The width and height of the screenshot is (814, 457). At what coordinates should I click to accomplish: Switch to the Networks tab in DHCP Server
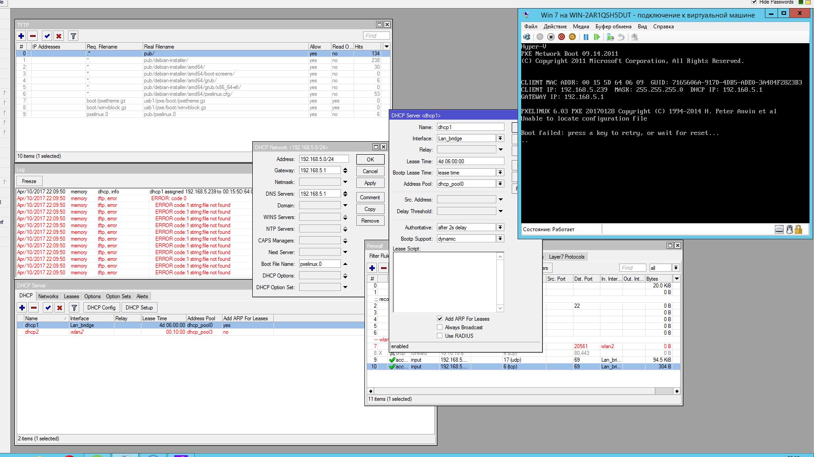click(x=48, y=296)
